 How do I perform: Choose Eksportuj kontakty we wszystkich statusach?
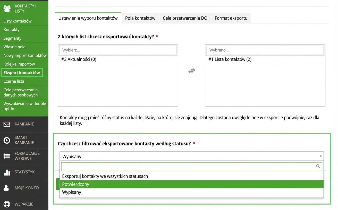(x=191, y=176)
